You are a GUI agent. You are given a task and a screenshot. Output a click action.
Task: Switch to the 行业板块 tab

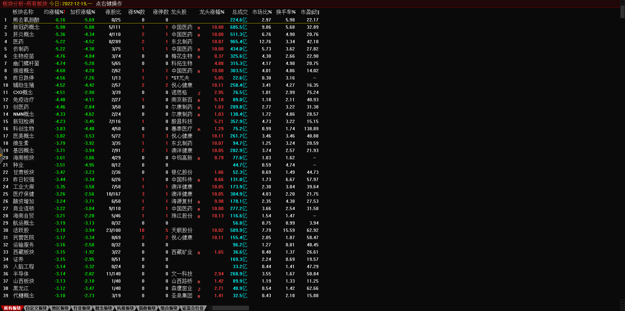[82, 308]
